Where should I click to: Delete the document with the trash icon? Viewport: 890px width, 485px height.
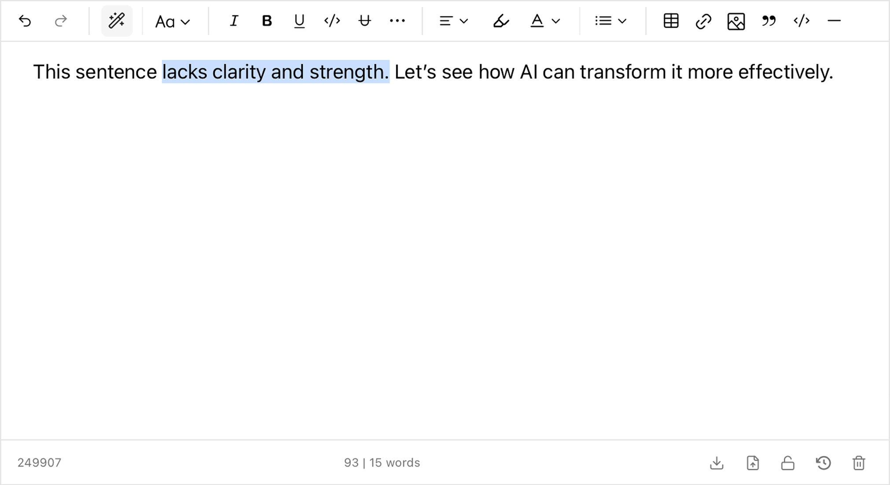pos(859,463)
